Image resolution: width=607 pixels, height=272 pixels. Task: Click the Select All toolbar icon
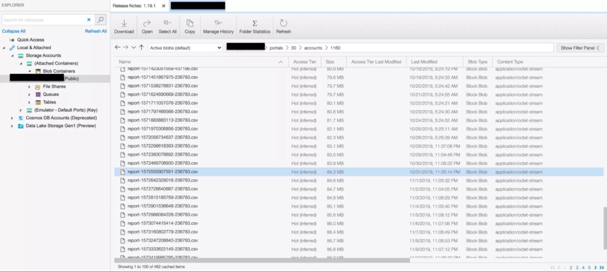point(167,23)
